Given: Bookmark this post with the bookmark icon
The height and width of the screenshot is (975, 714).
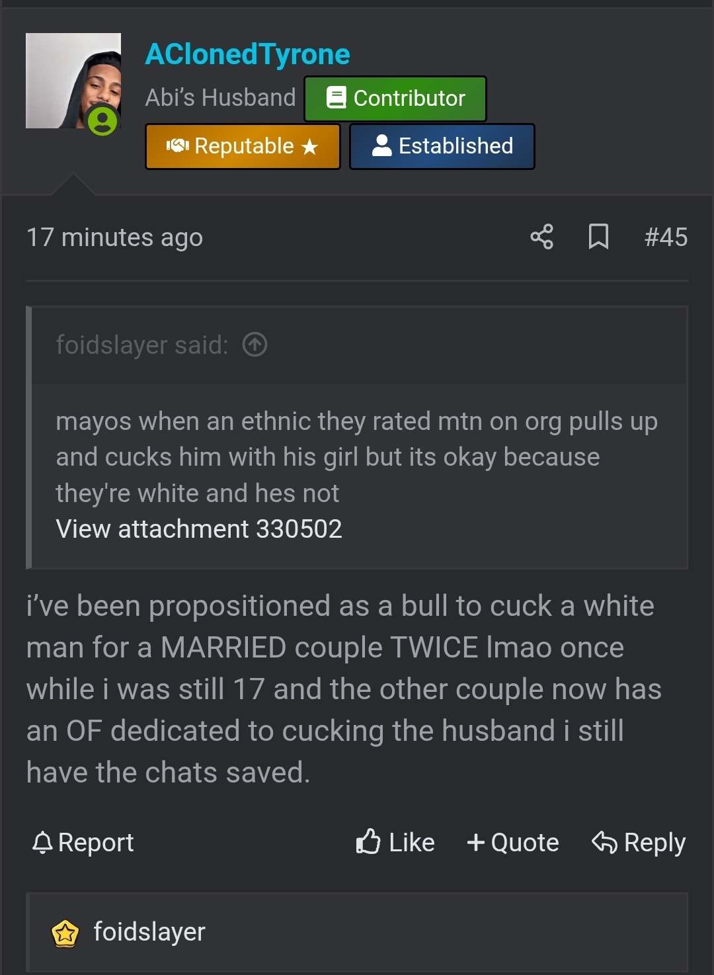Looking at the screenshot, I should tap(598, 237).
